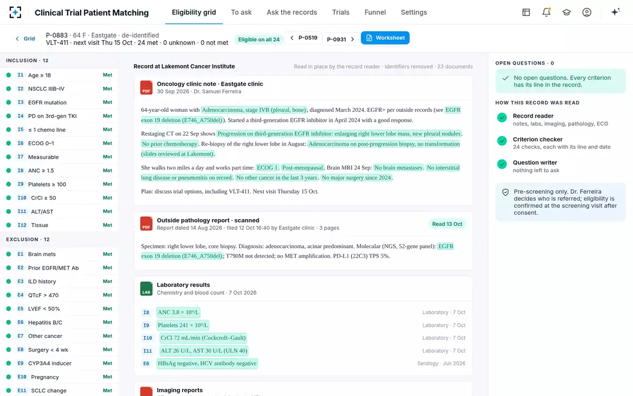Click the 'ANC 3.8 × 10⁹/L' lab result

pos(178,313)
